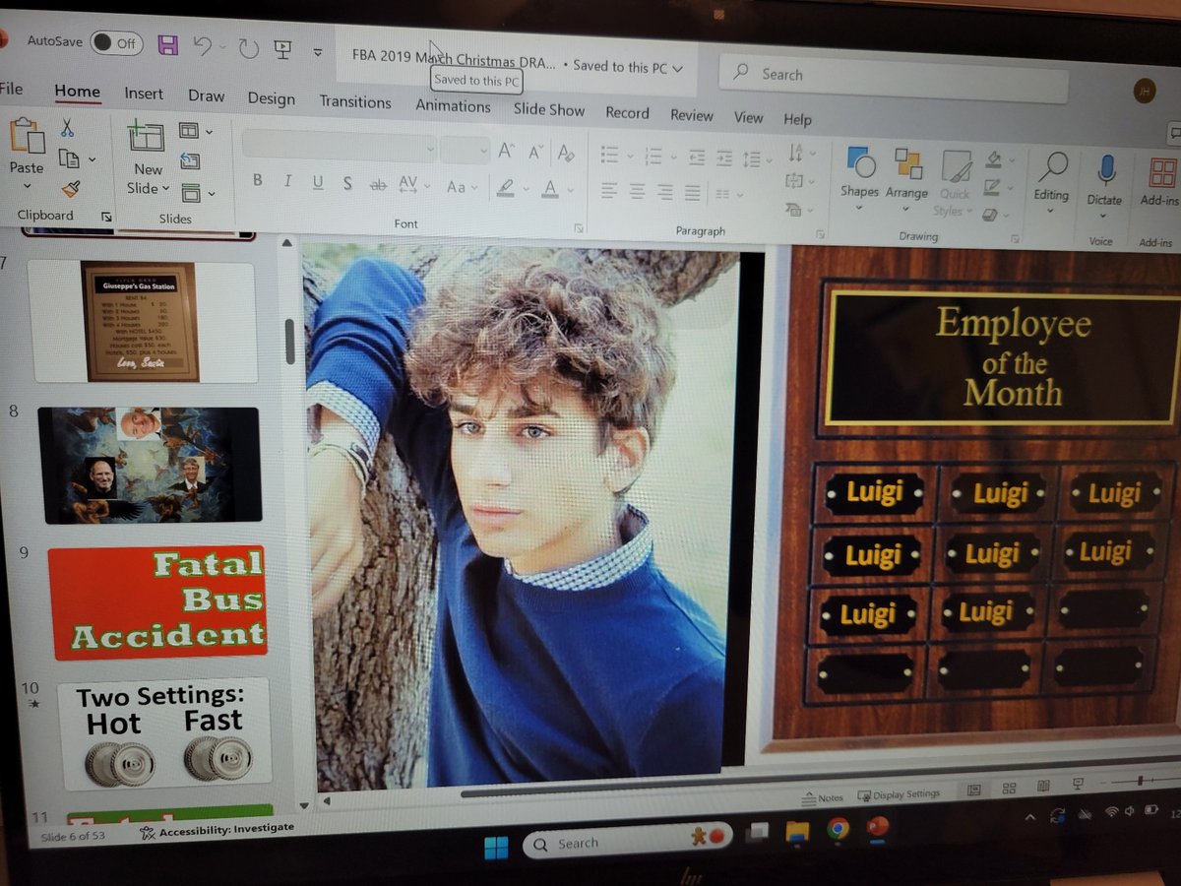This screenshot has height=886, width=1181.
Task: Open the Design tab
Action: point(272,98)
